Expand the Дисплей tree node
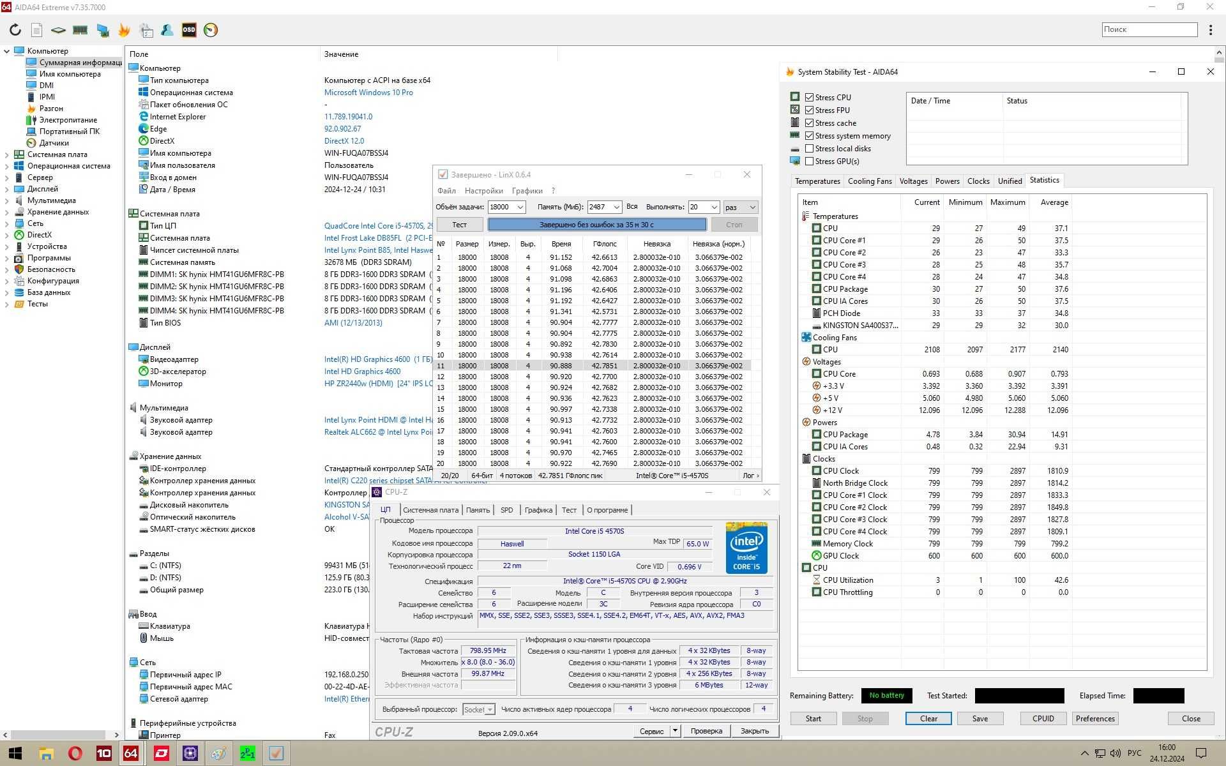Screen dimensions: 1226x766 click(7, 189)
